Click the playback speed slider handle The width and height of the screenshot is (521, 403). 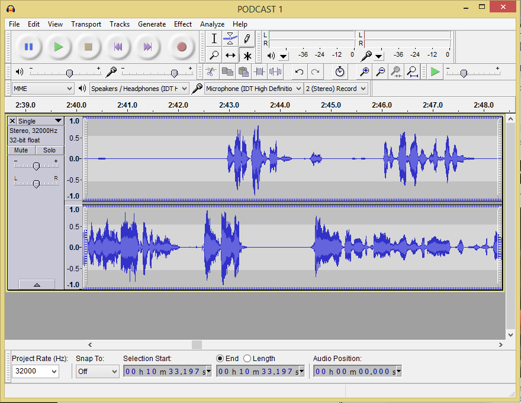coord(464,73)
